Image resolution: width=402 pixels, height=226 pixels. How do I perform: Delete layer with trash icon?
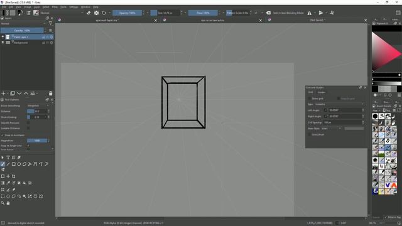coord(50,94)
